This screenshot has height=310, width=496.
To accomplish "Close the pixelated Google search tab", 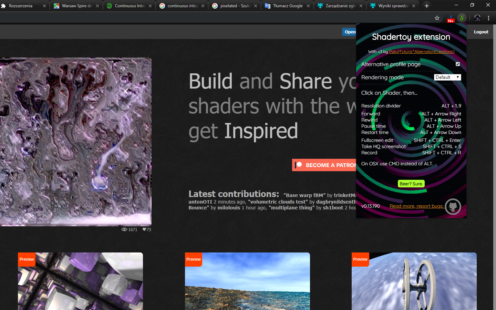I will [256, 6].
